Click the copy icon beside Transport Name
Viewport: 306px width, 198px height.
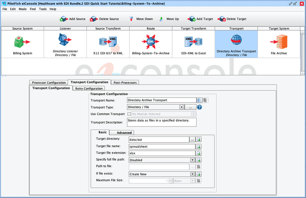[x=199, y=100]
